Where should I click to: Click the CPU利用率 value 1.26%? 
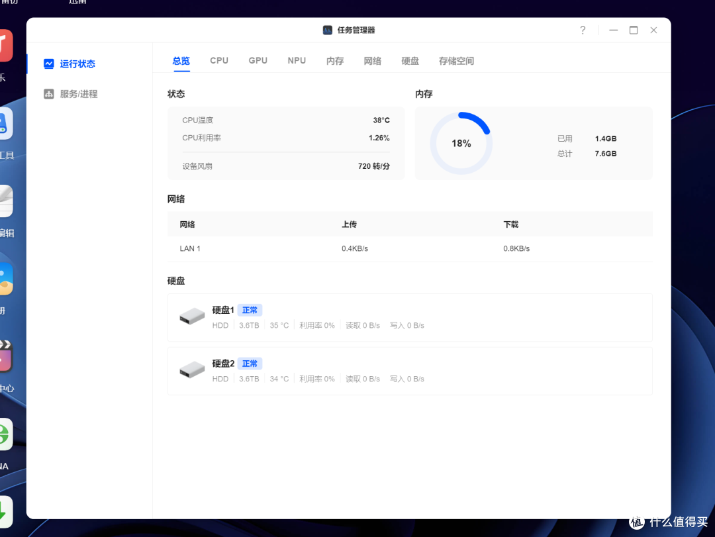click(x=379, y=138)
